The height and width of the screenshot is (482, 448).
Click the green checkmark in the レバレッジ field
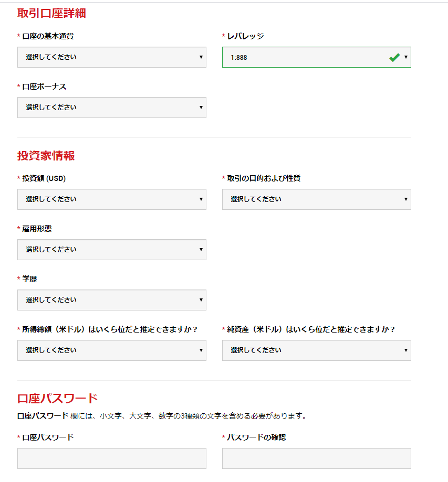[x=394, y=57]
